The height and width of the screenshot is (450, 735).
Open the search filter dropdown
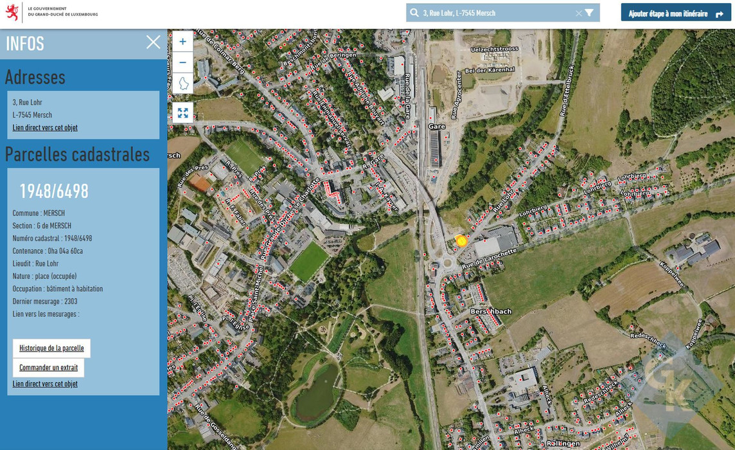pyautogui.click(x=590, y=13)
